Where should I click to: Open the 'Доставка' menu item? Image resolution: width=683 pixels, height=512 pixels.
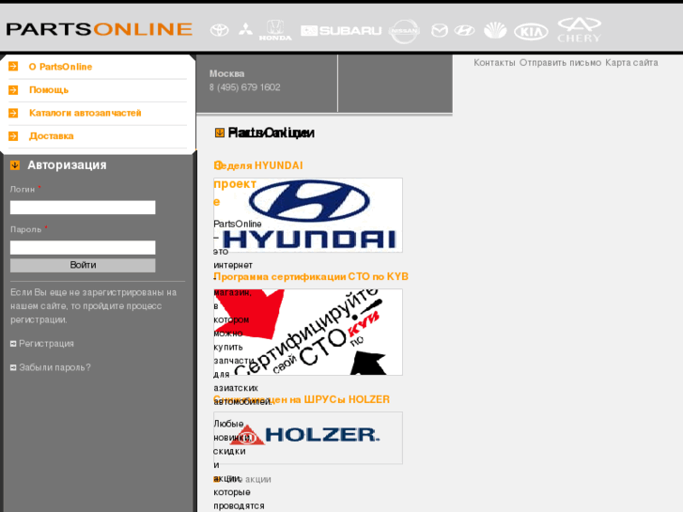pyautogui.click(x=52, y=136)
